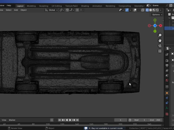The image size is (174, 130).
Task: Open the viewport Select menu
Action: click(x=8, y=10)
